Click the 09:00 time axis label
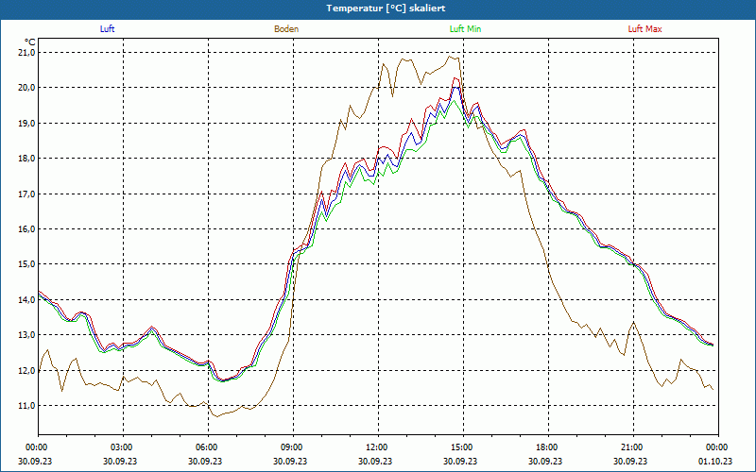The height and width of the screenshot is (472, 756). (x=290, y=447)
